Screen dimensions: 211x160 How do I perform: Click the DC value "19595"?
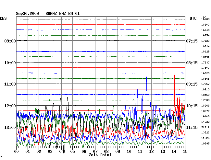(205, 143)
